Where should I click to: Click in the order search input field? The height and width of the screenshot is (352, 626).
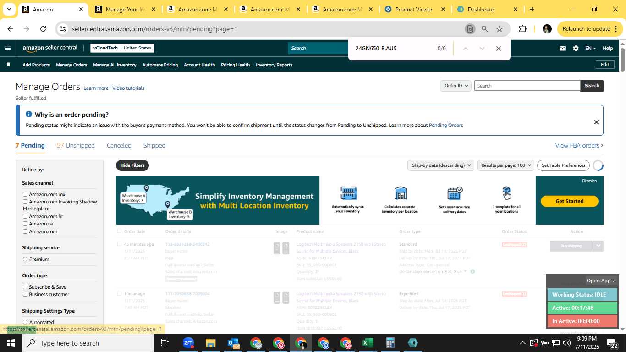coord(527,86)
